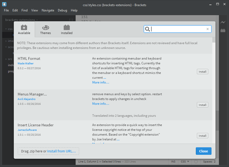This screenshot has width=229, height=167.
Task: Open author link JamezSoftware
Action: point(27,130)
